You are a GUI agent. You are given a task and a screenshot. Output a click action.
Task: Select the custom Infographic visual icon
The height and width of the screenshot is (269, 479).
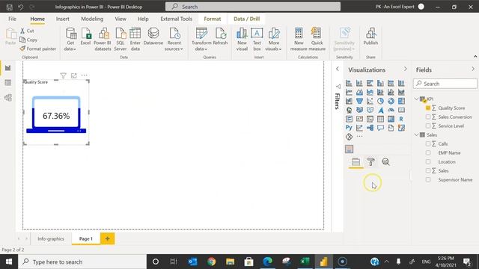[350, 149]
